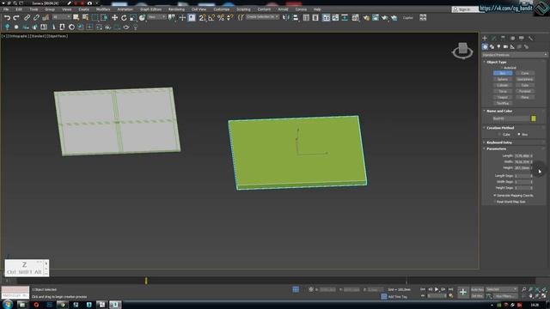Switch to Shapes category icon
Viewport: 550px width, 309px height.
tap(492, 46)
